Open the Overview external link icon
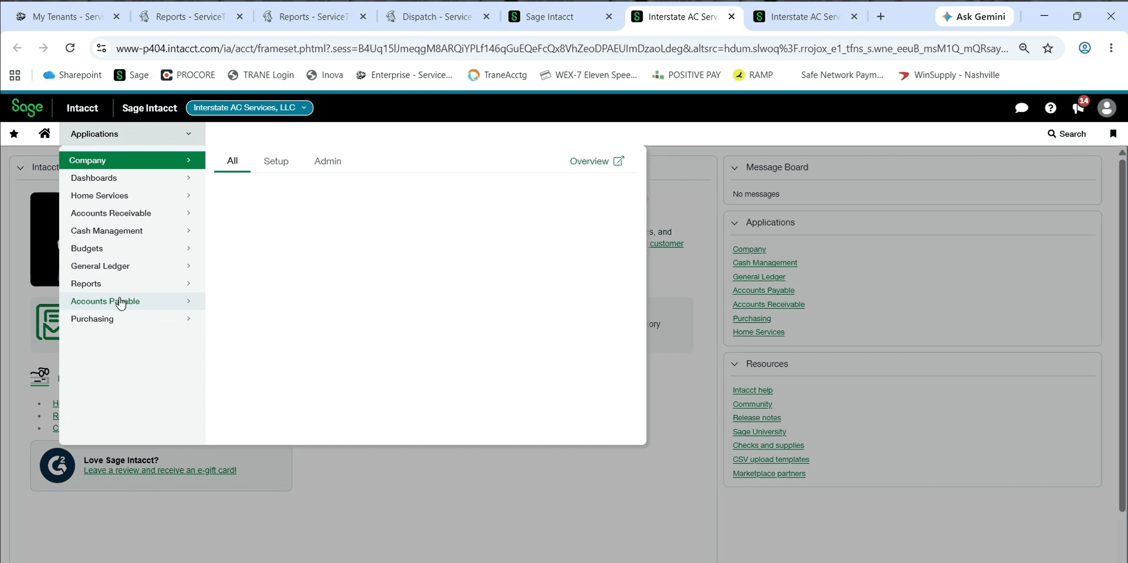Screen dimensions: 1128x563 619,161
